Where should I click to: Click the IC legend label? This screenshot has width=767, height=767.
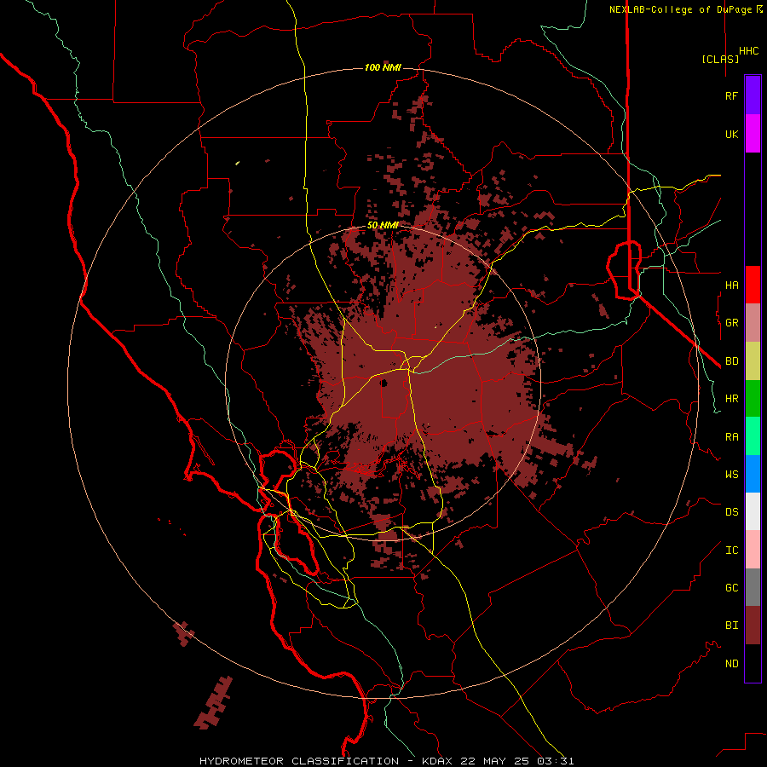point(731,551)
